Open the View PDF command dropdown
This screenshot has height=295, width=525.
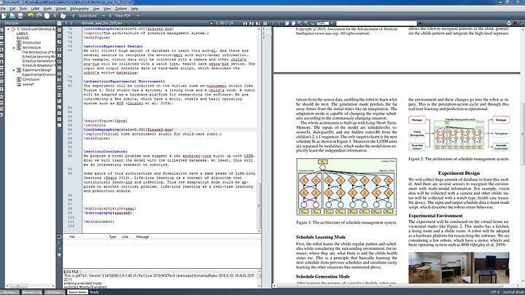click(138, 16)
